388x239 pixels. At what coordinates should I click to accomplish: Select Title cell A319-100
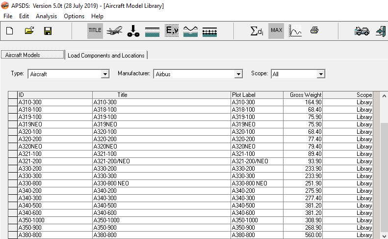(x=161, y=117)
